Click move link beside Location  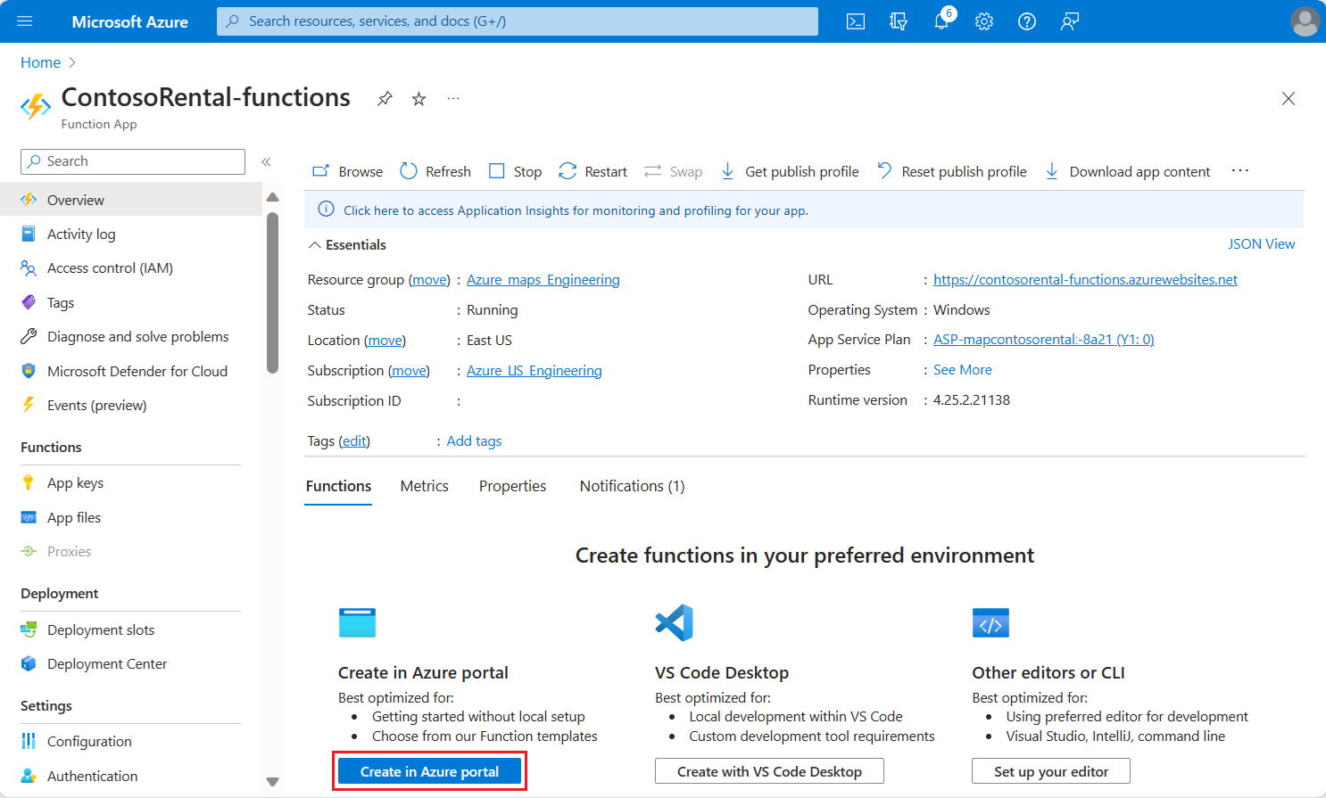(385, 341)
